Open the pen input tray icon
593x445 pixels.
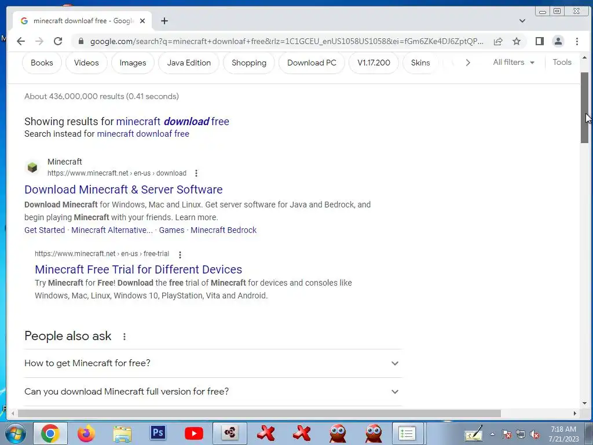pyautogui.click(x=474, y=434)
